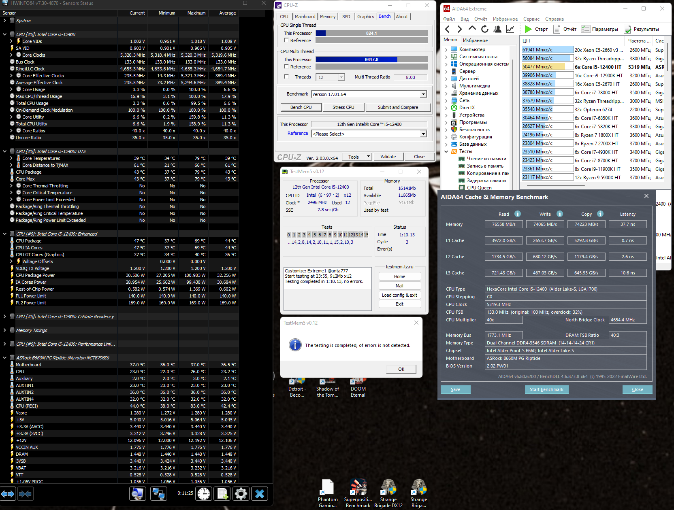
Task: Select the Strange Brigade DX12 desktop icon
Action: click(388, 493)
